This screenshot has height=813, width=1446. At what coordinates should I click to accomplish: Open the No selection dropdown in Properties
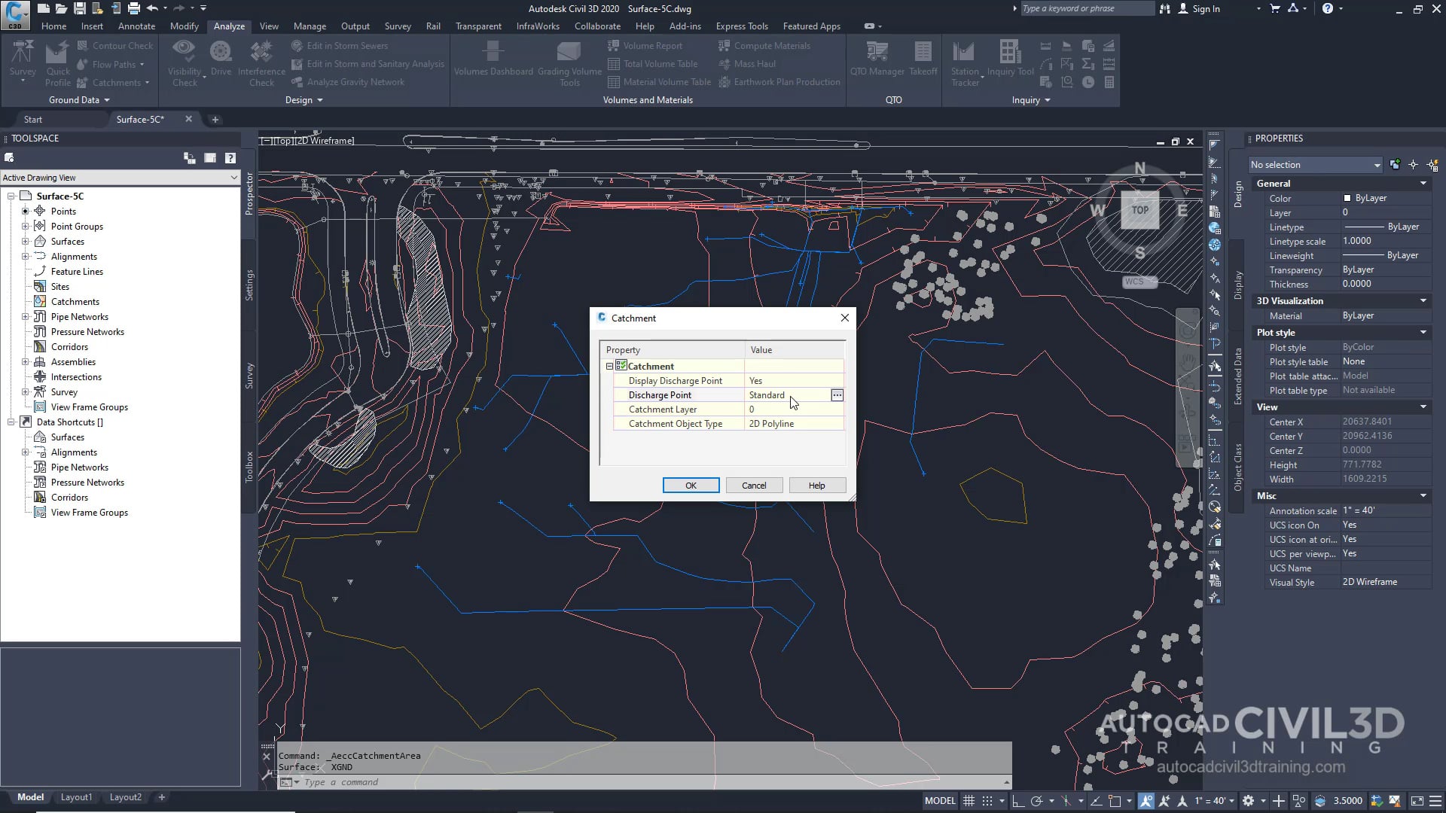[x=1377, y=165]
